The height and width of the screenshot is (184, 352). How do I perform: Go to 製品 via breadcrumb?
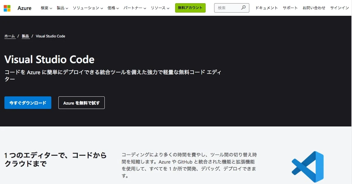[x=26, y=36]
